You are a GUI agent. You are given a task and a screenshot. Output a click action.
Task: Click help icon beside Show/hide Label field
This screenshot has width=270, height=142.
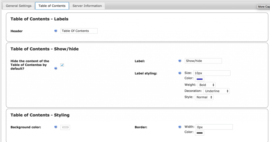tap(180, 61)
